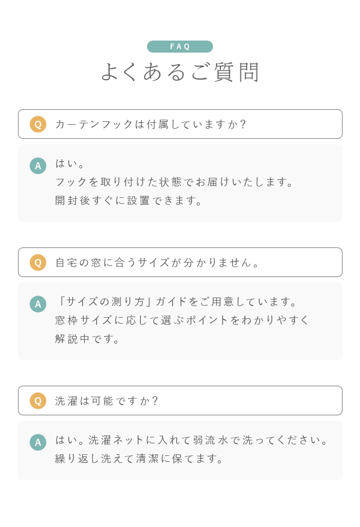Click the Q icon for the curtain hook question

[x=38, y=124]
